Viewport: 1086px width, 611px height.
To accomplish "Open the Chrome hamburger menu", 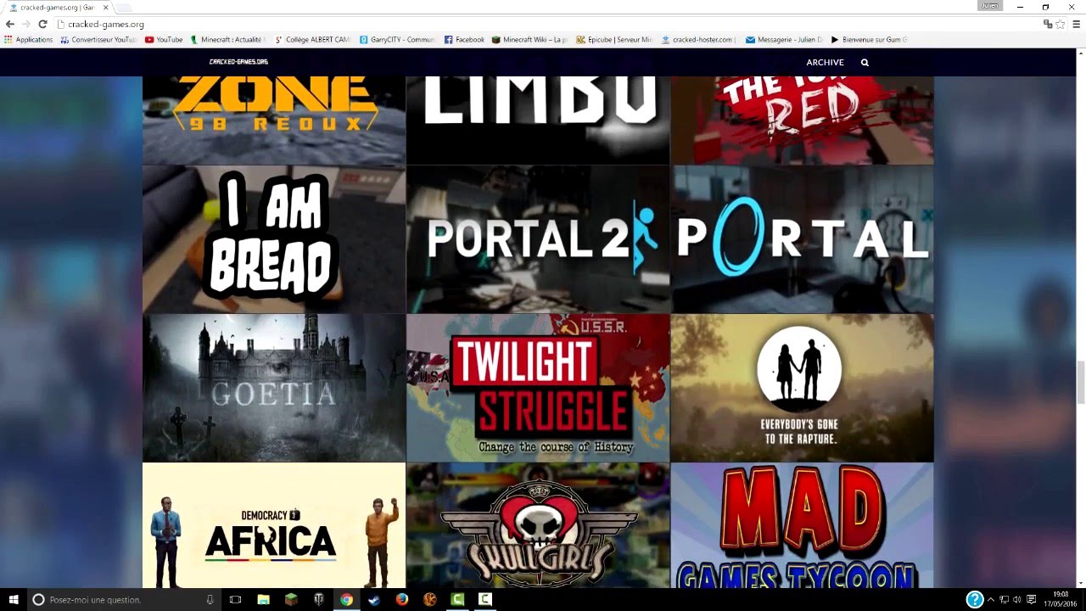I will click(1076, 24).
